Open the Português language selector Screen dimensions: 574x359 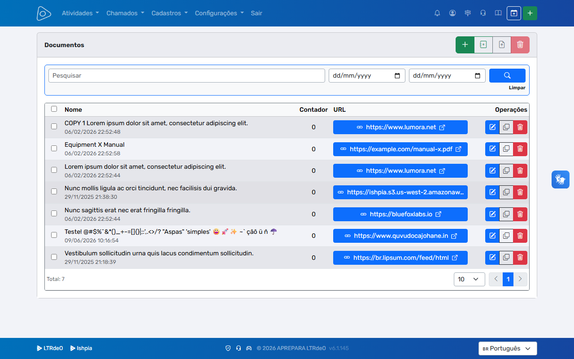tap(508, 348)
